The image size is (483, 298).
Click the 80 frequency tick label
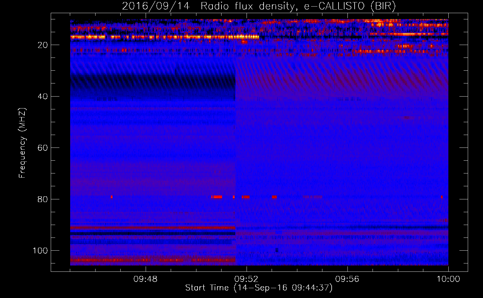coord(43,199)
